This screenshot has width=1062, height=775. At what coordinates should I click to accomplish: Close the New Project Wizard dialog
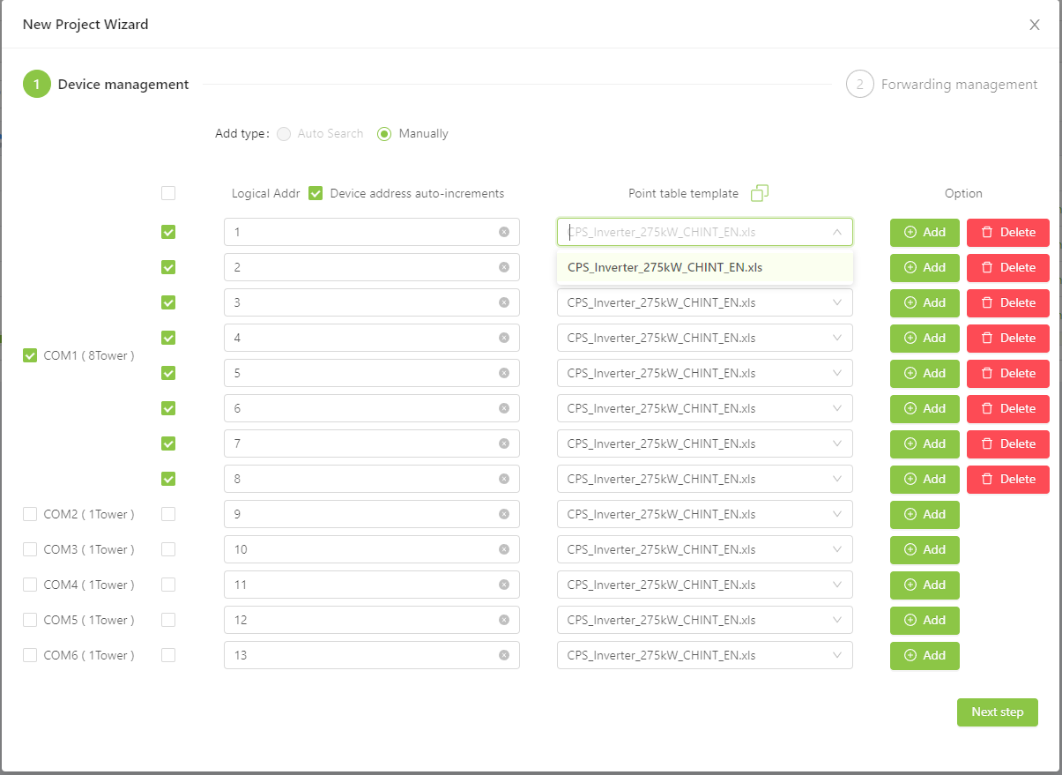[x=1035, y=25]
